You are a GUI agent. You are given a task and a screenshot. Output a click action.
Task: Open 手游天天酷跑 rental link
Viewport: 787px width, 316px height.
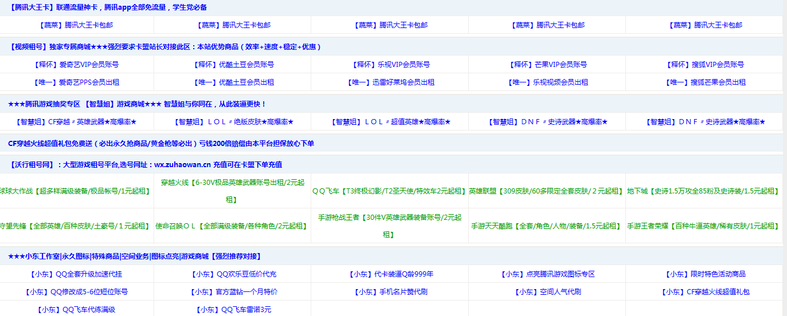tap(546, 226)
